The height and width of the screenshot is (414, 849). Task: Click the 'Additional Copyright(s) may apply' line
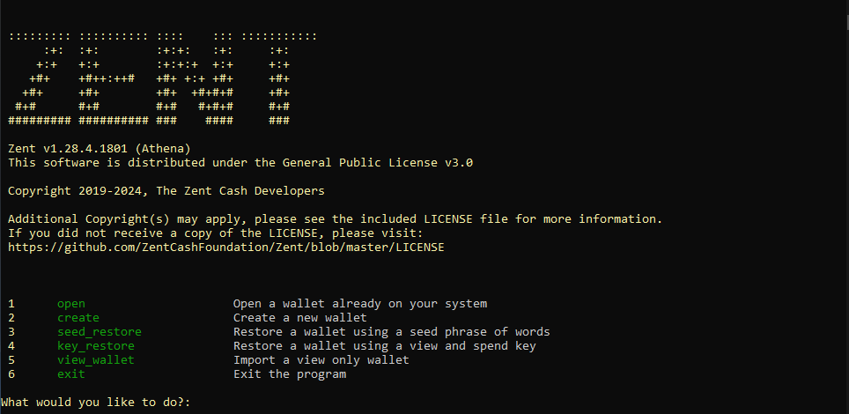click(x=336, y=219)
